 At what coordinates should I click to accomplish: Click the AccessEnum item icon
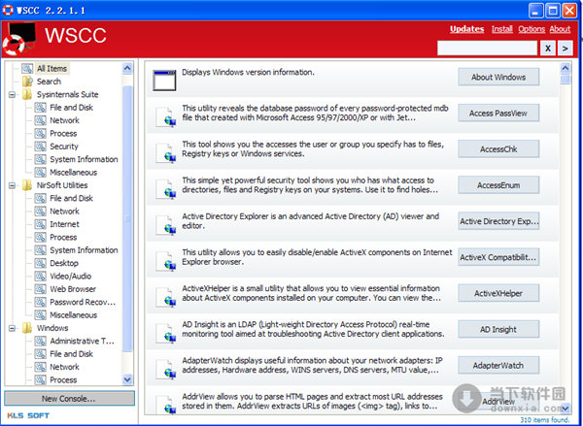(165, 189)
